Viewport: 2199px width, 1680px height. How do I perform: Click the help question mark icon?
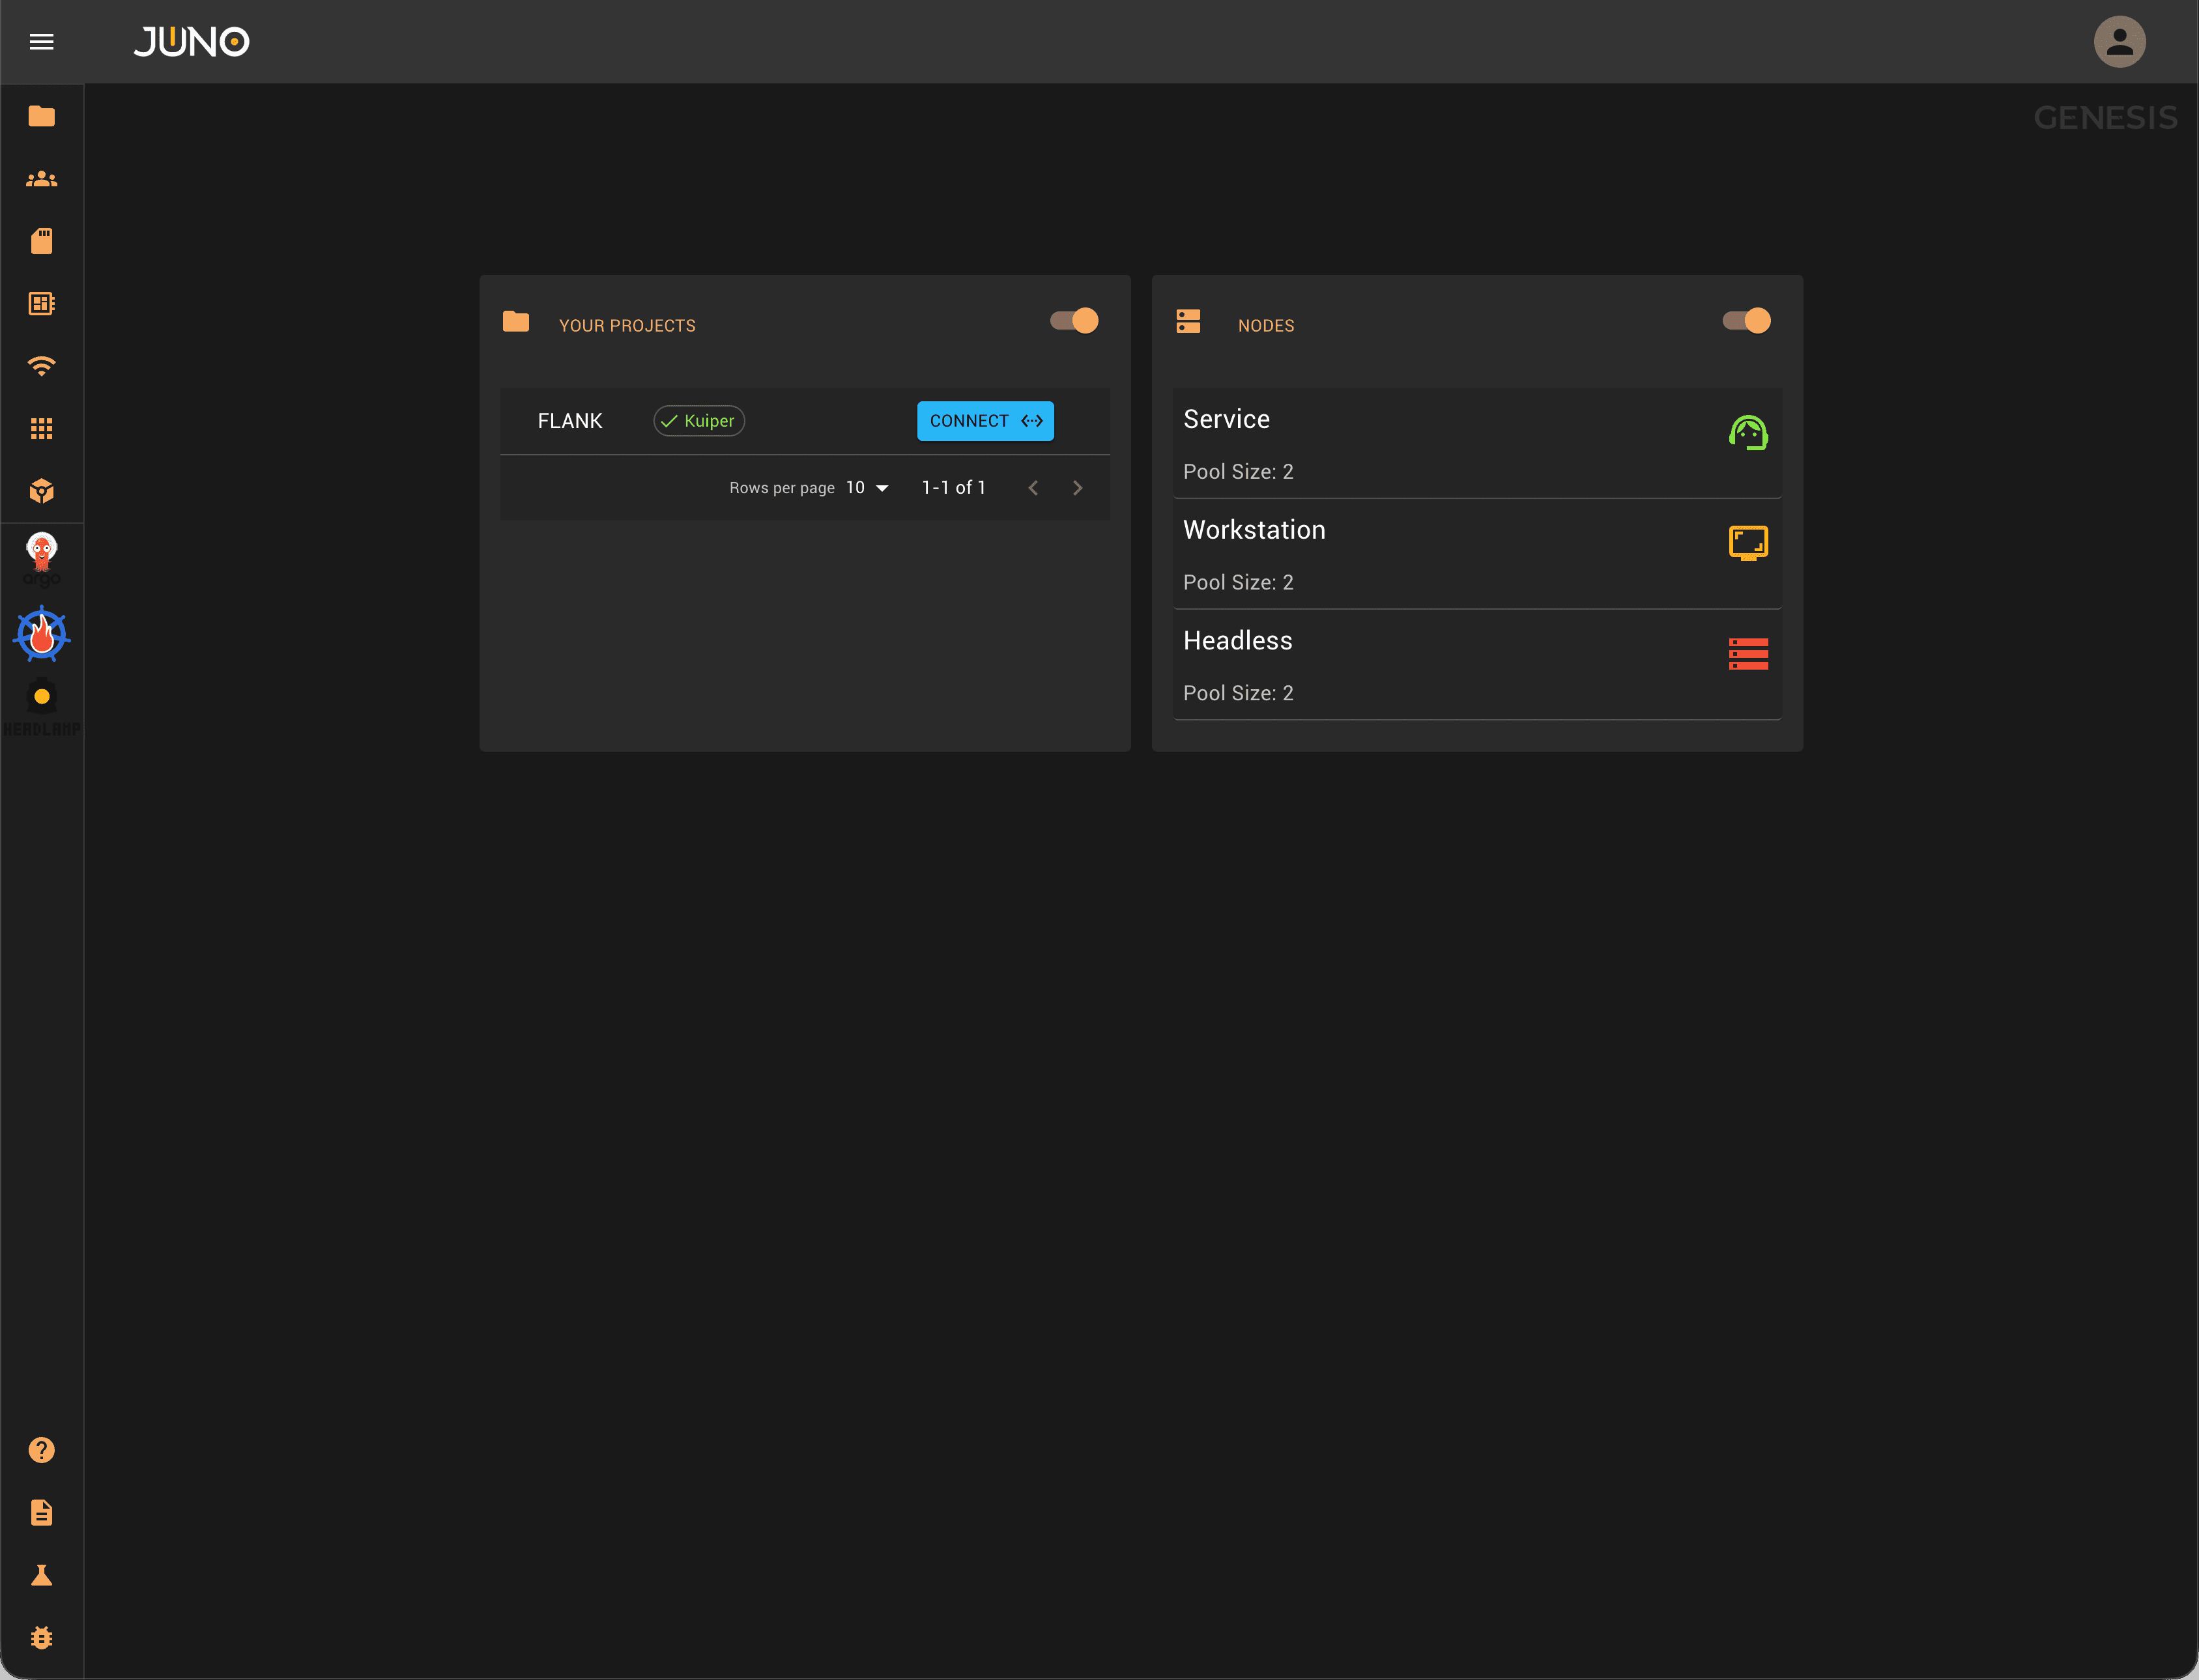pyautogui.click(x=41, y=1450)
